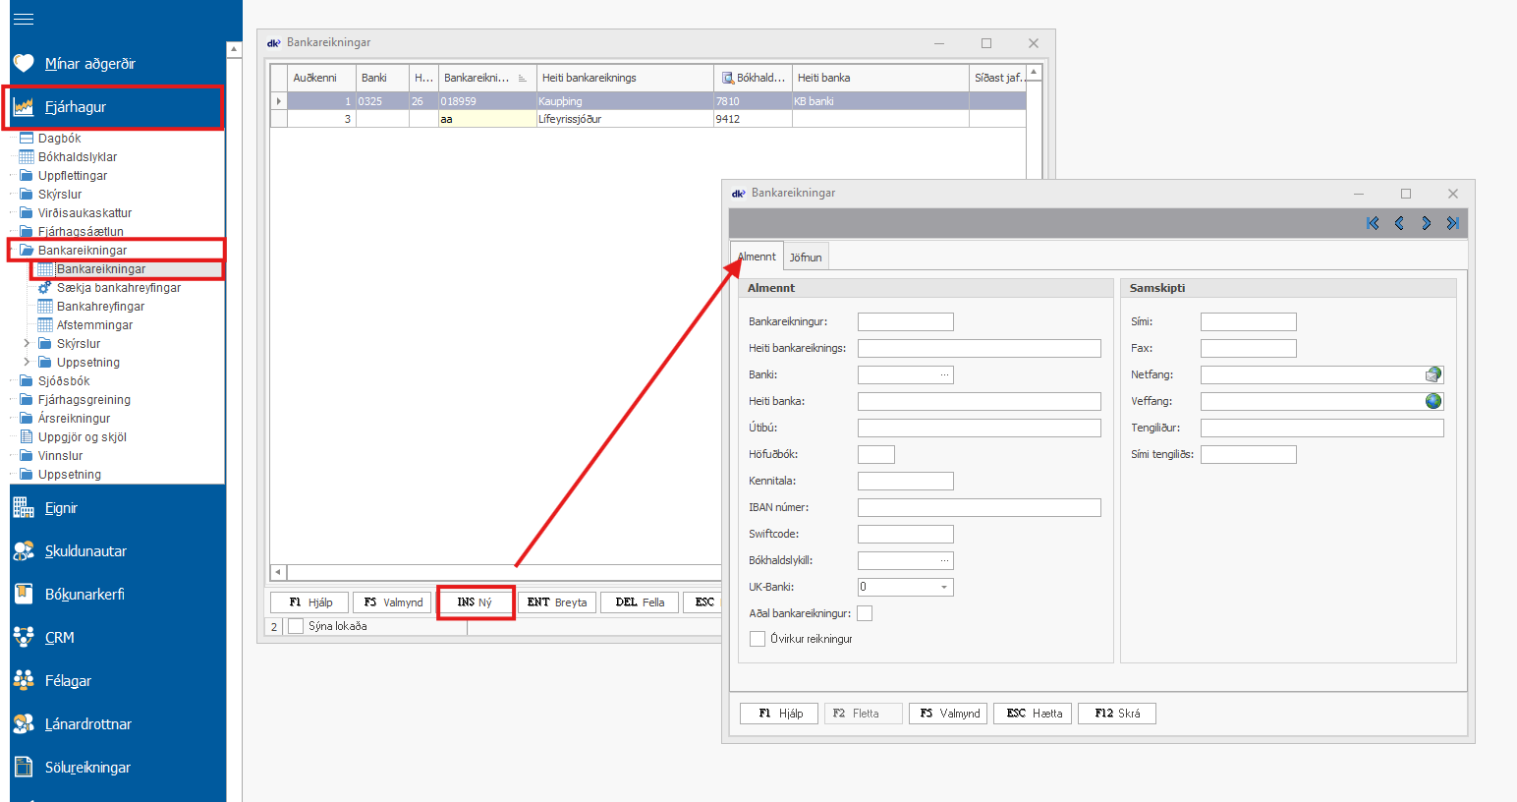
Task: Open the Eignir module icon
Action: 24,508
